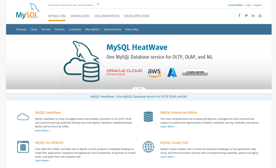Open the How to Buy menu item
This screenshot has height=168, width=276.
(132, 29)
